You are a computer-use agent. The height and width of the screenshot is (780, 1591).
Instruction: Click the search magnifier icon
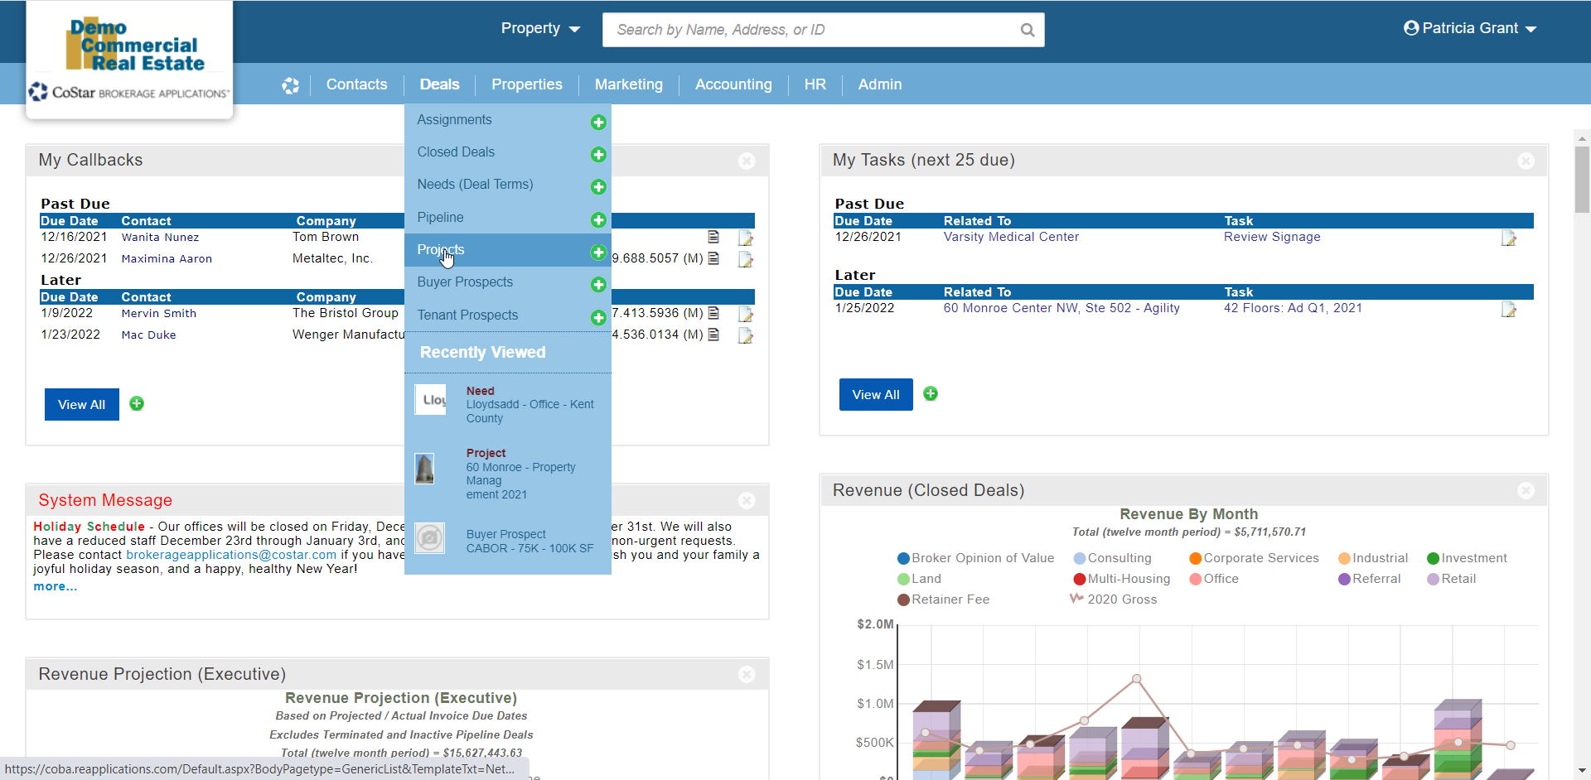pyautogui.click(x=1027, y=30)
